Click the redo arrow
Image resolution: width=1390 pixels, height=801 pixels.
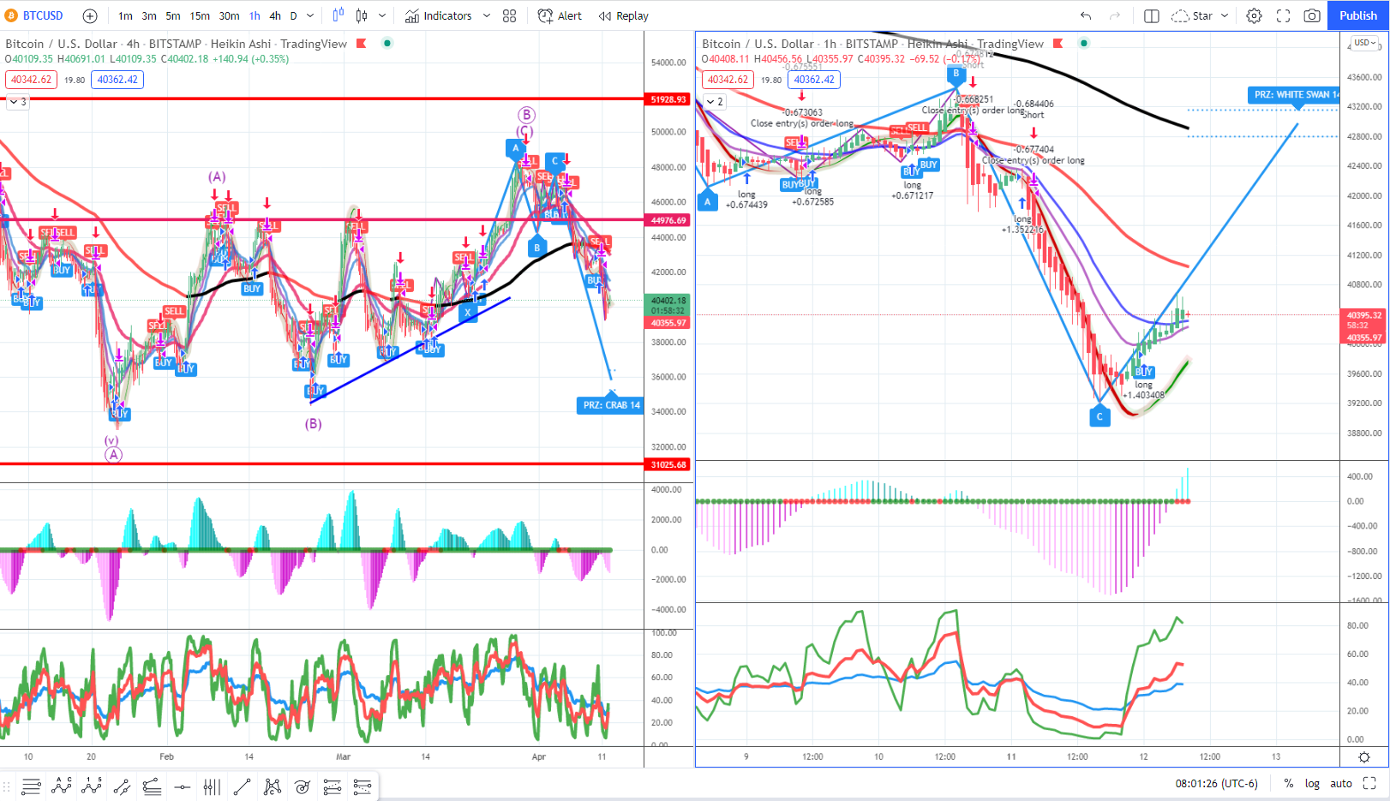click(1115, 15)
